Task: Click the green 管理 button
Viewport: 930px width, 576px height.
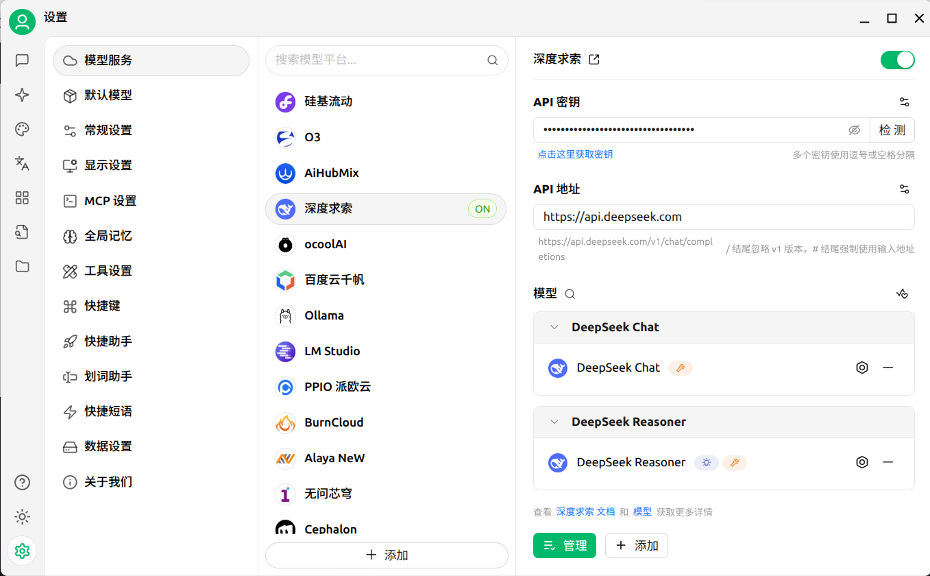Action: click(565, 546)
